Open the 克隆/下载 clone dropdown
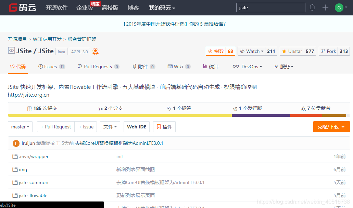This screenshot has height=208, width=353. [331, 127]
